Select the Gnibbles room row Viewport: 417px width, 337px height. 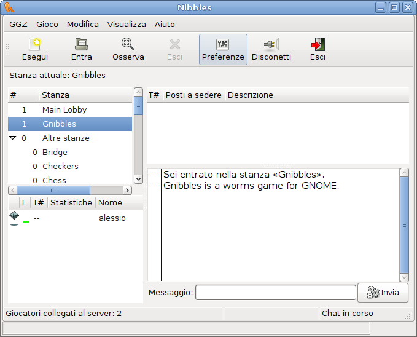click(70, 124)
